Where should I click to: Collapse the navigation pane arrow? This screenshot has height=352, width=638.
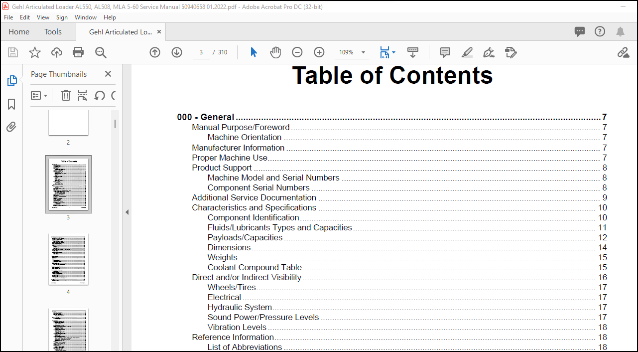click(x=127, y=212)
